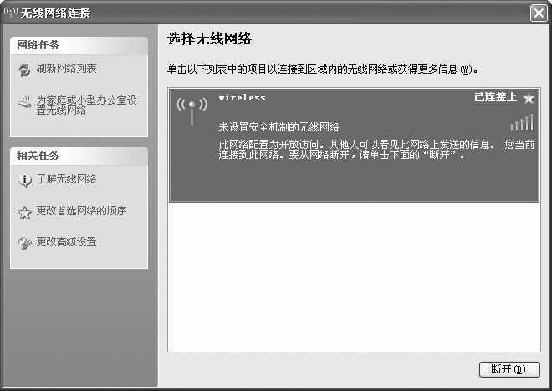Click the refresh icon beside 刷新网络列表
The width and height of the screenshot is (552, 391).
tap(24, 70)
